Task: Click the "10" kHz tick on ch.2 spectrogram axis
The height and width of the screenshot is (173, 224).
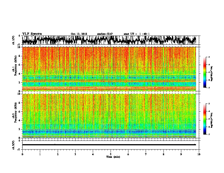Action: pos(20,94)
